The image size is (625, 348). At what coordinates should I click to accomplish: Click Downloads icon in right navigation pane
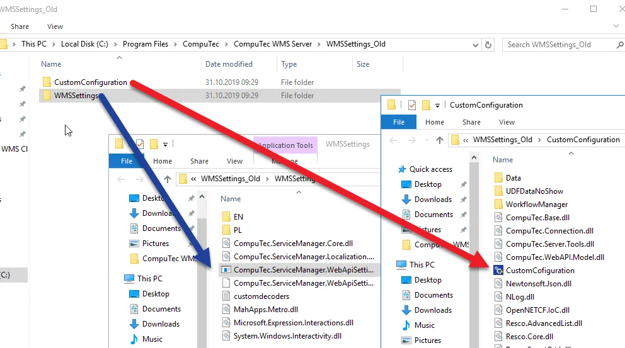[x=406, y=199]
